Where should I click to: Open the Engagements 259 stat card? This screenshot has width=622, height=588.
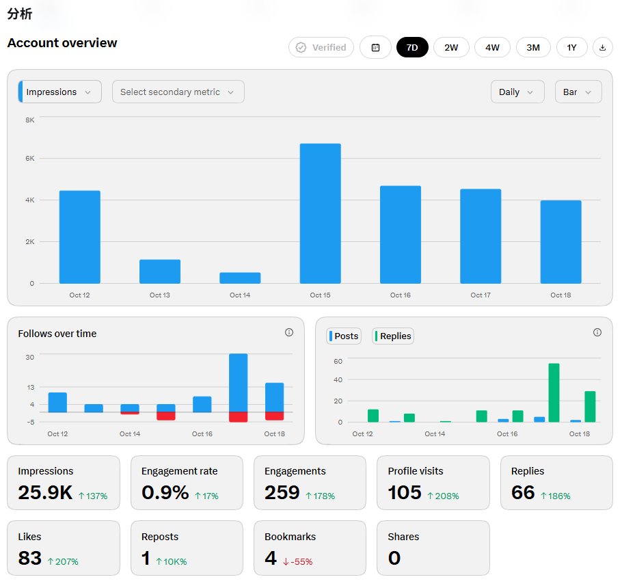(x=310, y=483)
